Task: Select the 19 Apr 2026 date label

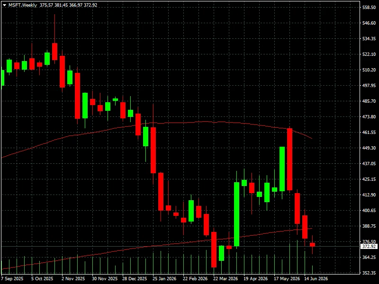Action: [255, 279]
